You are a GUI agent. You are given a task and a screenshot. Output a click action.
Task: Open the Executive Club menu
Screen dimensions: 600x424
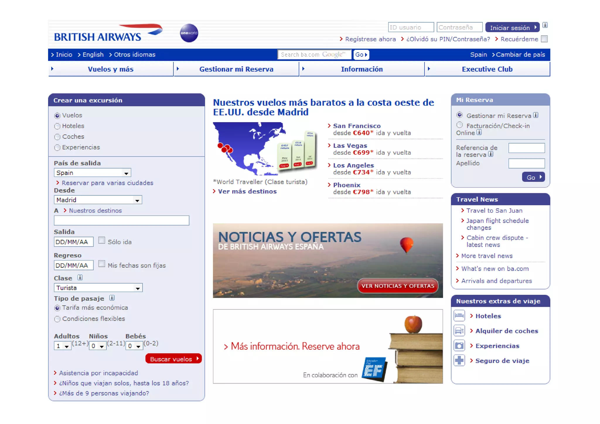487,69
